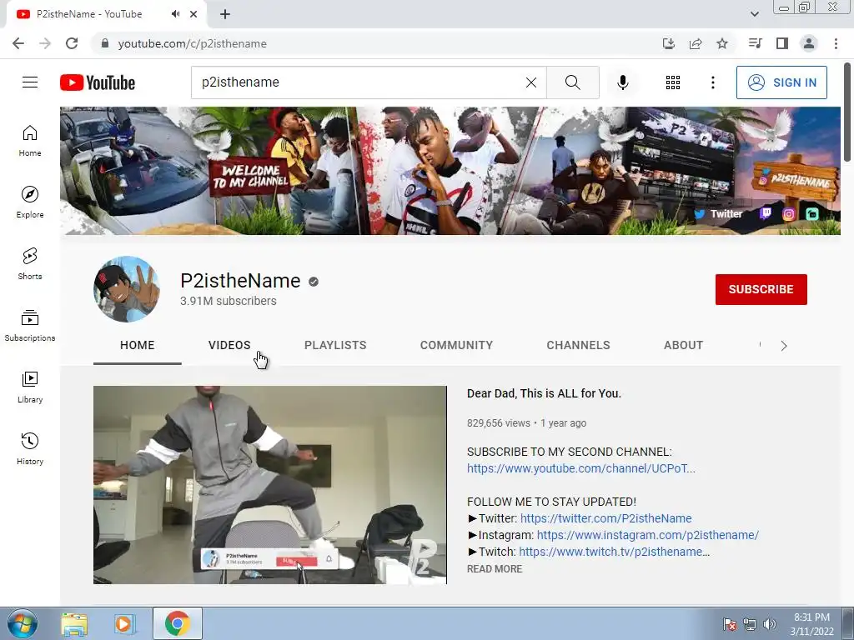The height and width of the screenshot is (640, 854).
Task: Click Chrome icon in taskbar
Action: coord(178,623)
